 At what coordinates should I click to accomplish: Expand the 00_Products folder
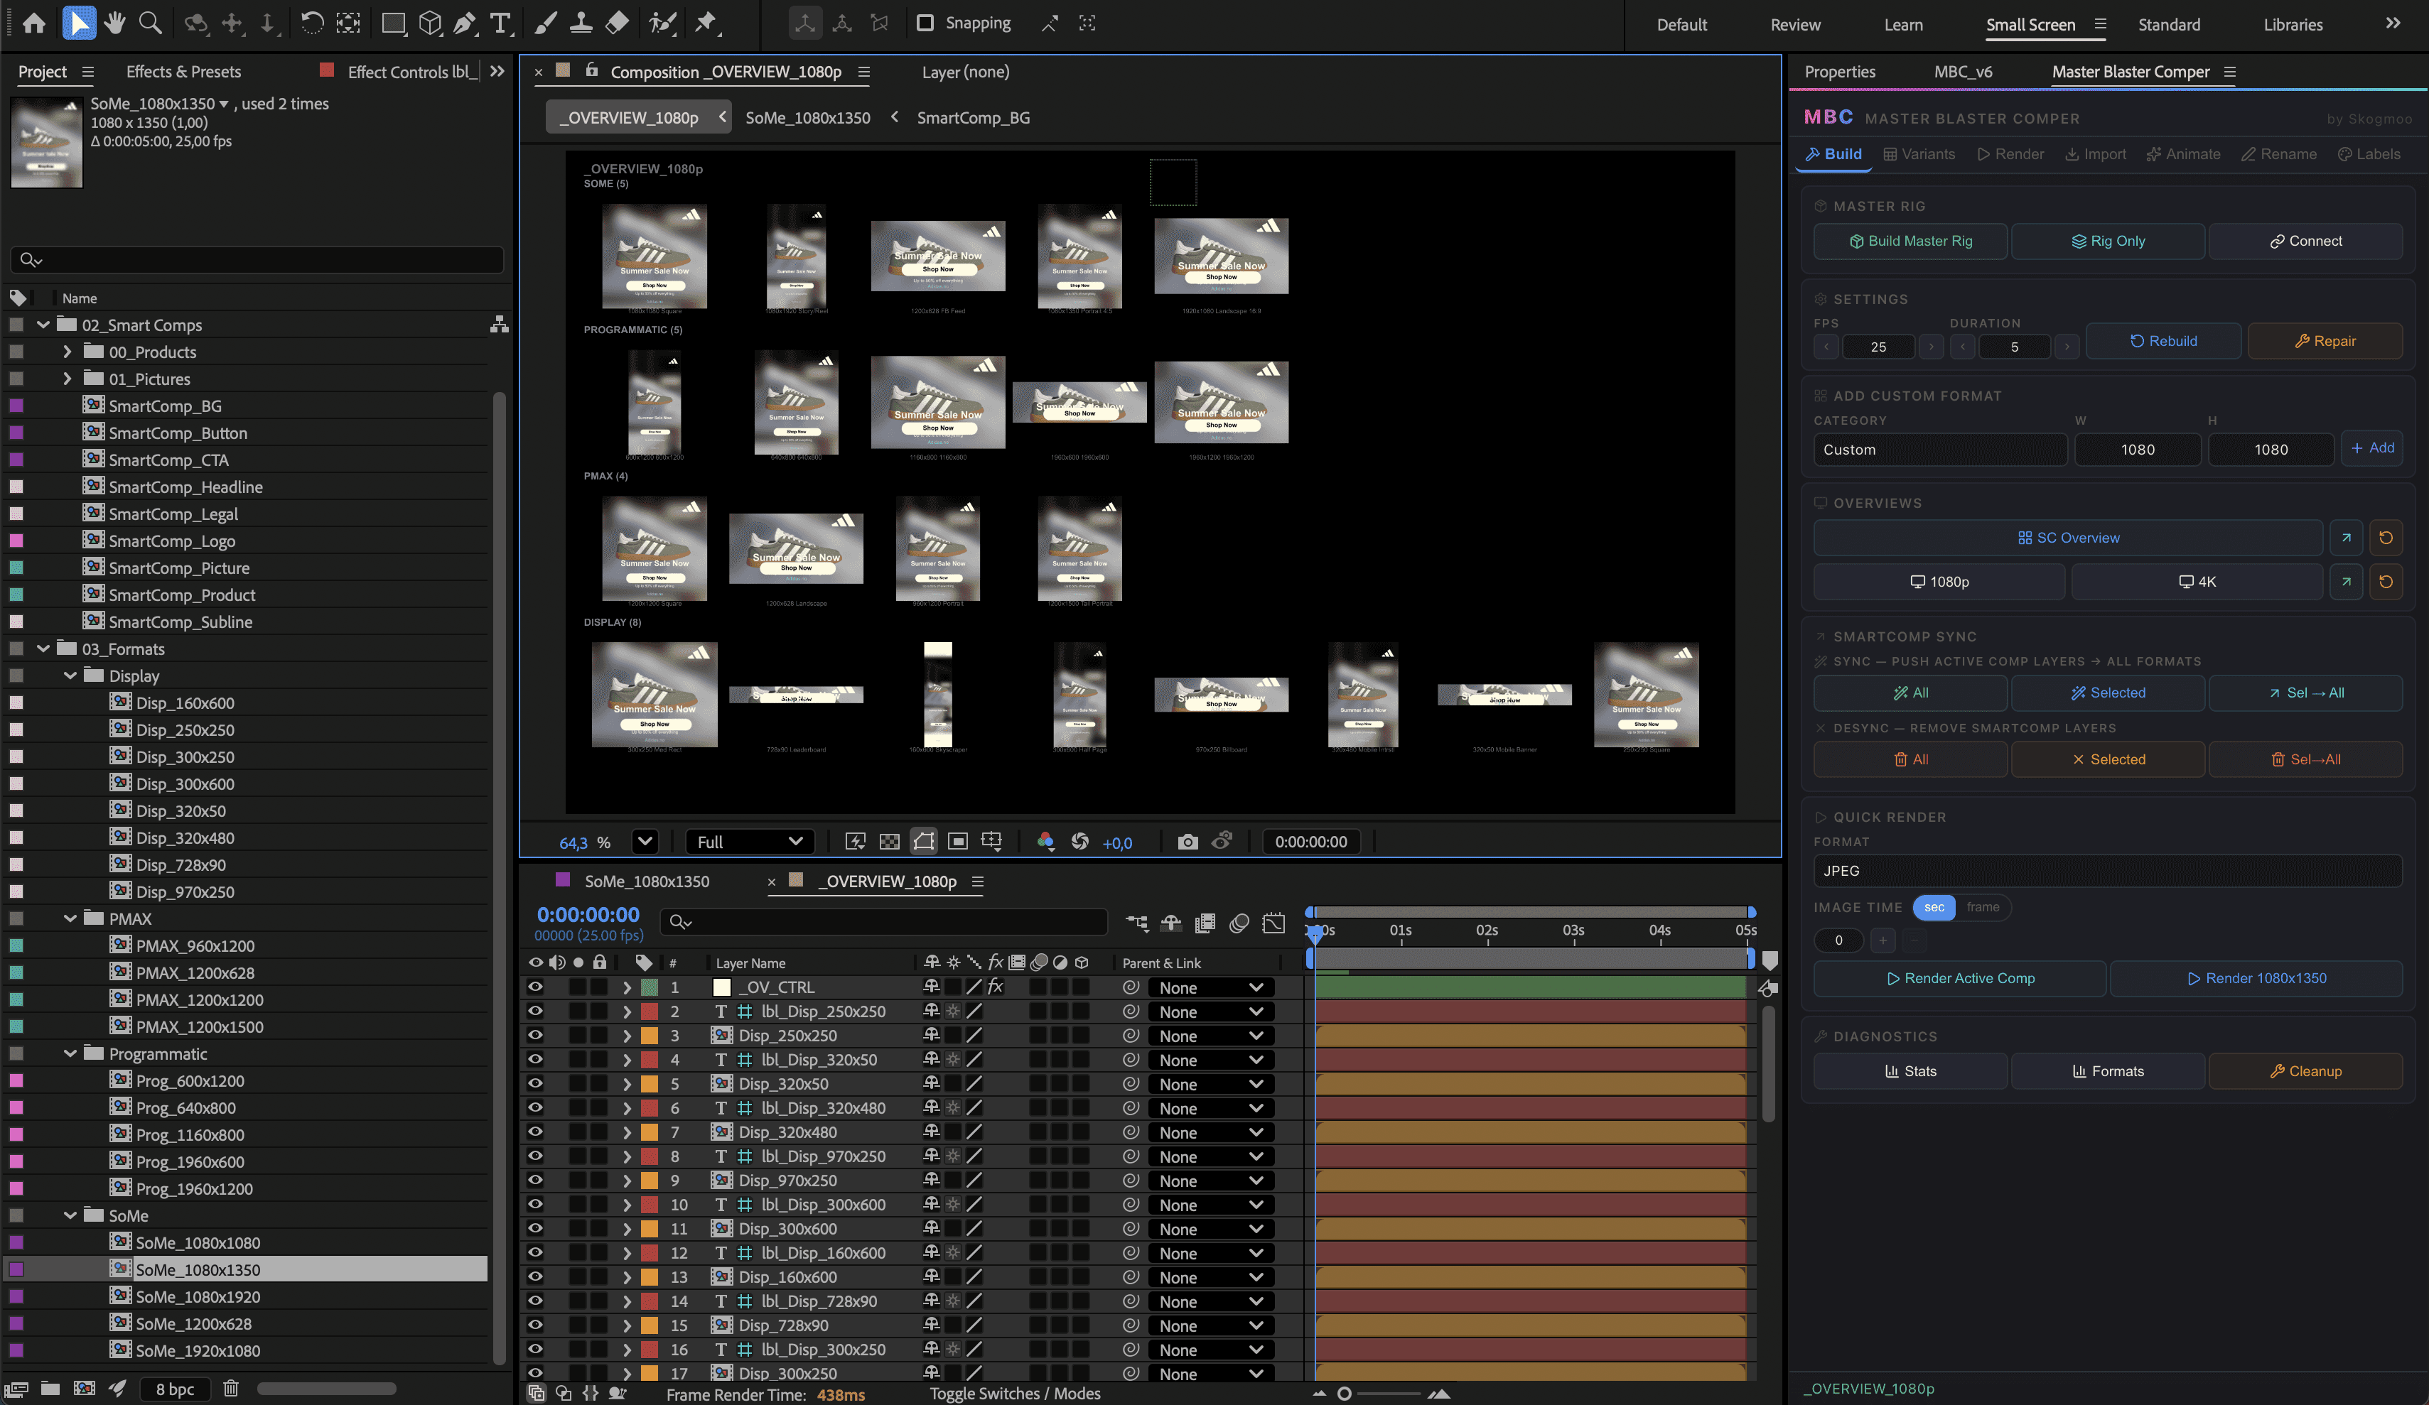click(x=68, y=352)
